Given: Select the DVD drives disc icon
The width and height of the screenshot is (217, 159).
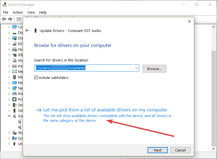Looking at the screenshot, I should (14, 44).
